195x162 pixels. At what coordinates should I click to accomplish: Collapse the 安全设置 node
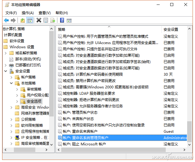click(x=6, y=71)
